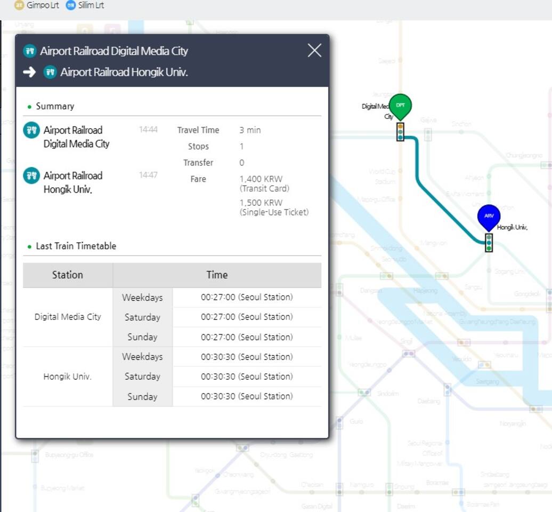The height and width of the screenshot is (512, 552).
Task: Click Airport Railroad badge beside header Digital Media City
Action: pyautogui.click(x=30, y=51)
